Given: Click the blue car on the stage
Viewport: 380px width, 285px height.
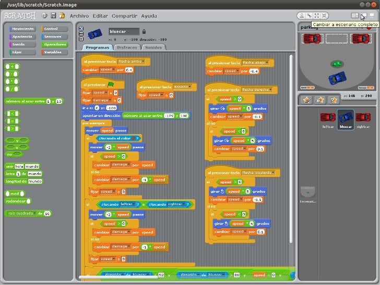Looking at the screenshot, I should [x=337, y=78].
